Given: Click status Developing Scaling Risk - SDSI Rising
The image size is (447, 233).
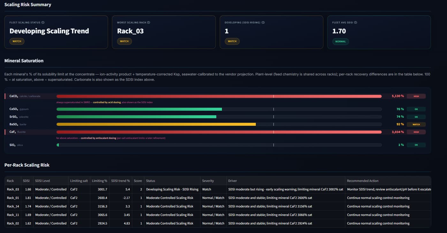Looking at the screenshot, I should (x=172, y=189).
